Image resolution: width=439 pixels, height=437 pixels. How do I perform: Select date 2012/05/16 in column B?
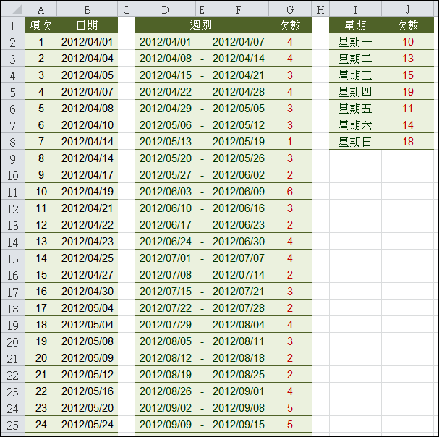(x=87, y=391)
